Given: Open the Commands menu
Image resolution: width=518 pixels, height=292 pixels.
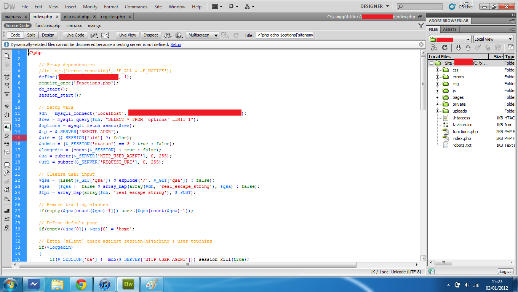Looking at the screenshot, I should pos(136,6).
